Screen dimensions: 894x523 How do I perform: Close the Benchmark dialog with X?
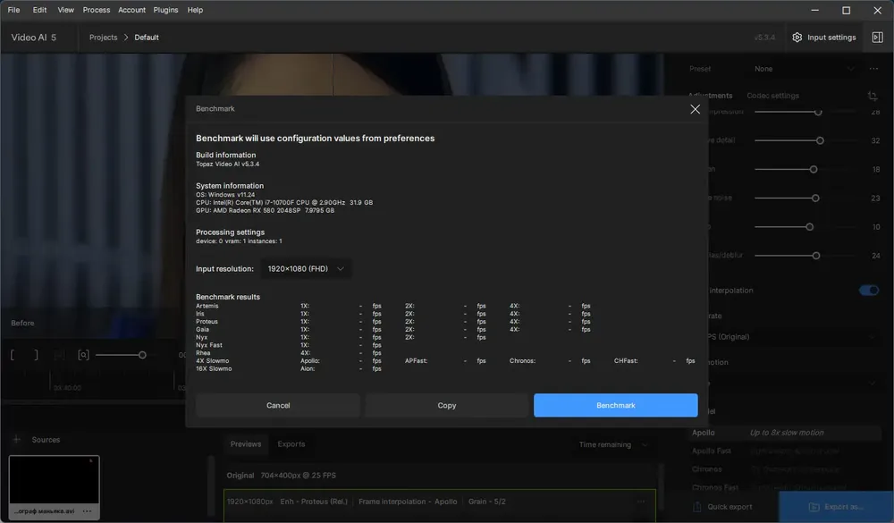695,109
